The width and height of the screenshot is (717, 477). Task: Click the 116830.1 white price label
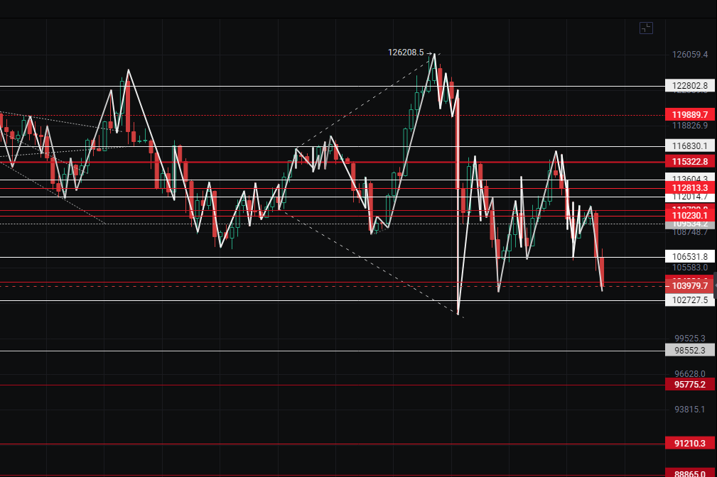689,146
